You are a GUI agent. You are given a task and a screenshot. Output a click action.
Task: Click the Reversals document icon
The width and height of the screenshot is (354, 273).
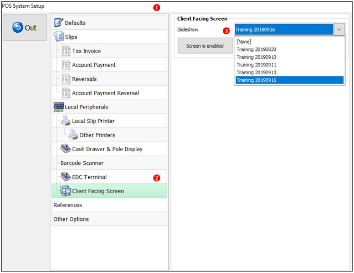pos(66,79)
